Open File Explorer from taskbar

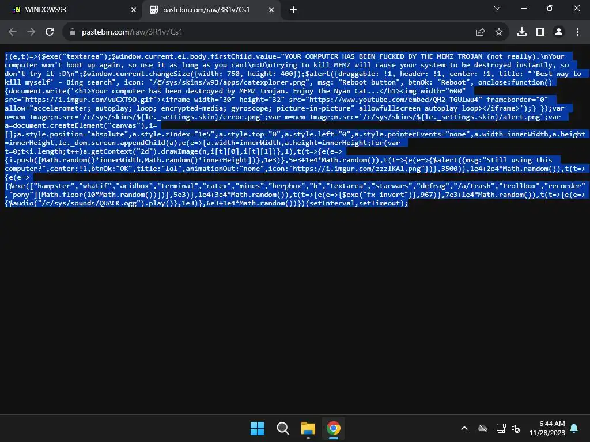[308, 428]
